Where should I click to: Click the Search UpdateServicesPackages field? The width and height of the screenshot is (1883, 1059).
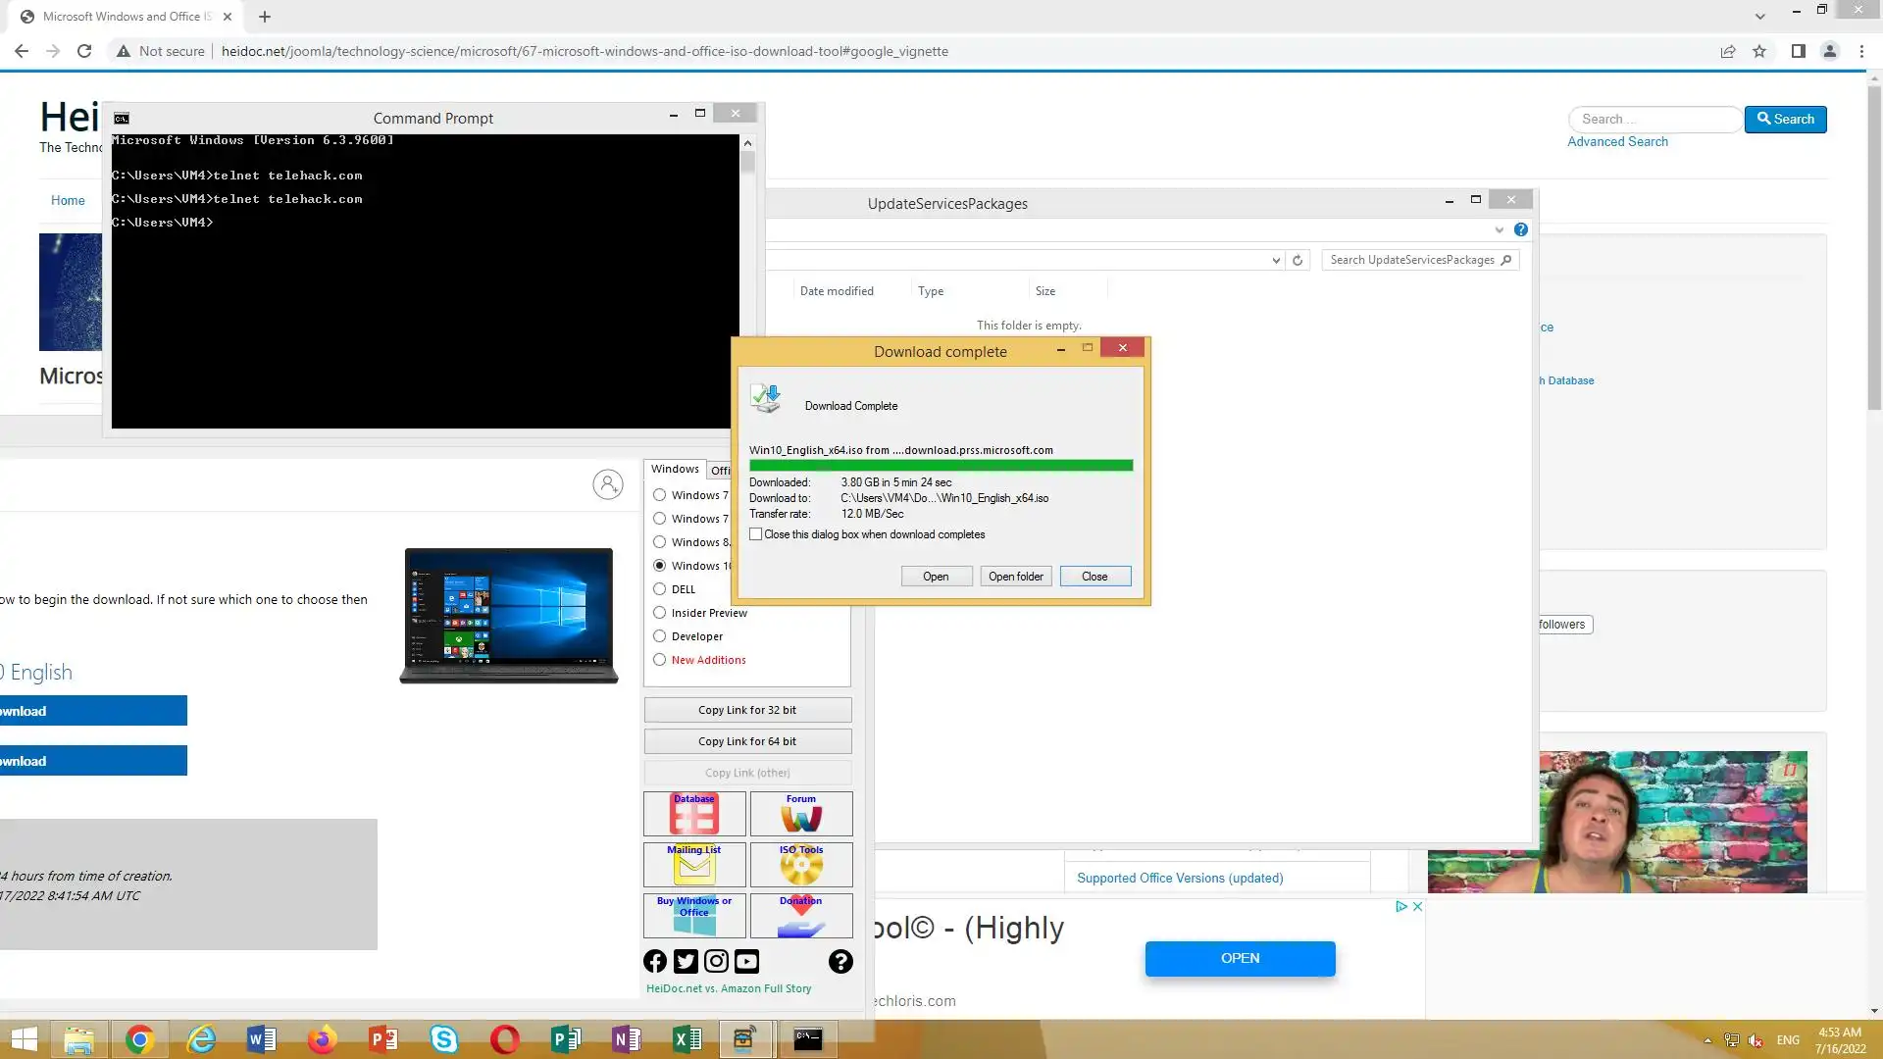click(1410, 260)
